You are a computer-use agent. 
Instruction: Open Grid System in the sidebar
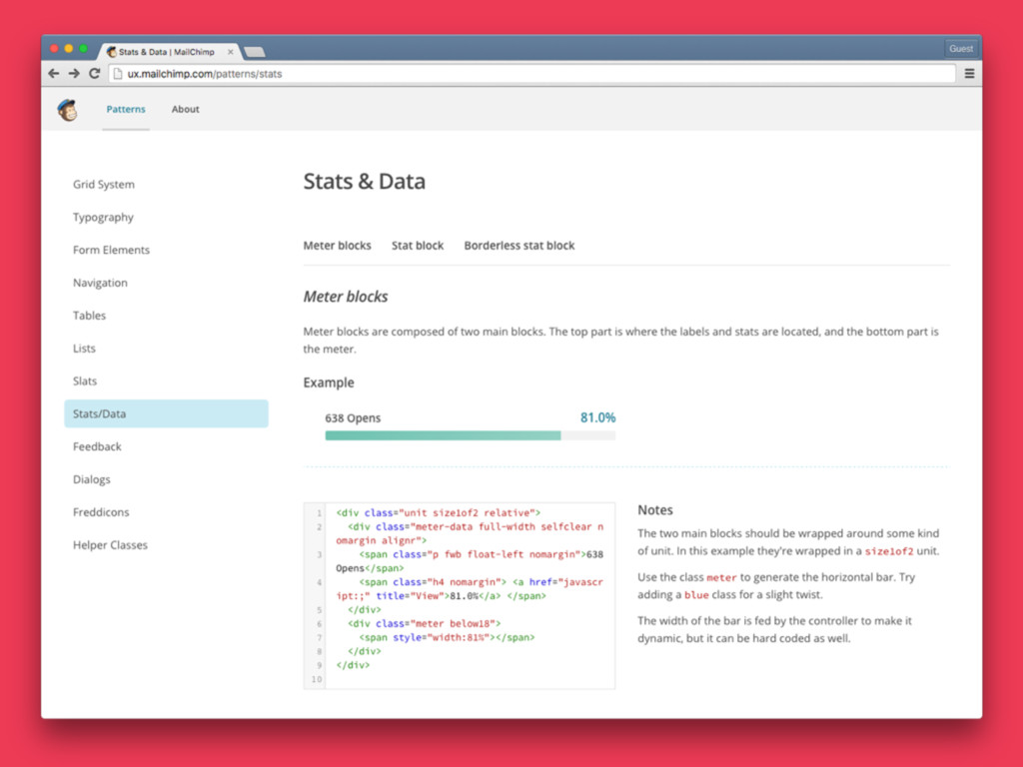point(104,185)
